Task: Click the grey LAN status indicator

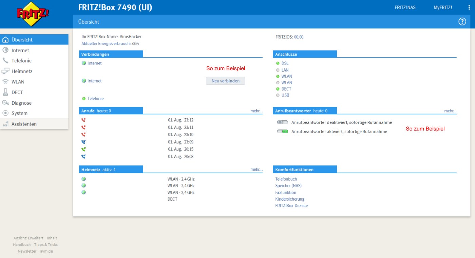Action: [x=278, y=70]
